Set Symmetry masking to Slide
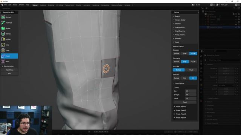Screen dimensions: 241x135 (185, 61)
